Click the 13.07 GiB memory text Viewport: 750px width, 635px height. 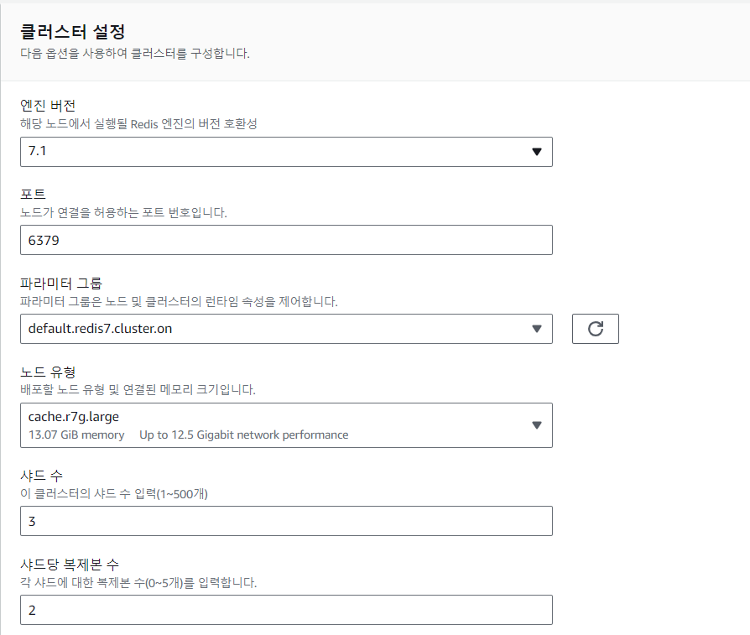tap(76, 435)
